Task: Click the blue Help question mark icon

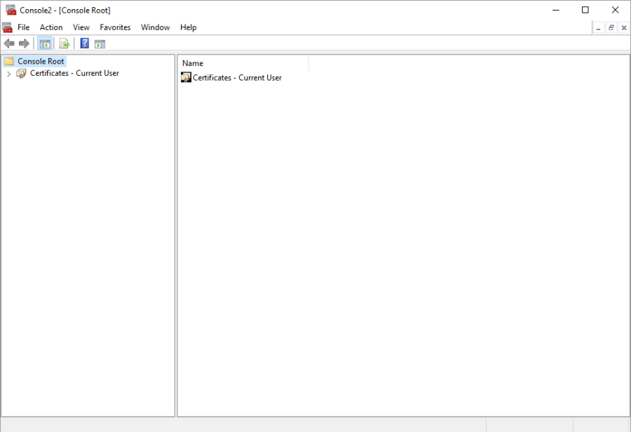Action: 84,43
